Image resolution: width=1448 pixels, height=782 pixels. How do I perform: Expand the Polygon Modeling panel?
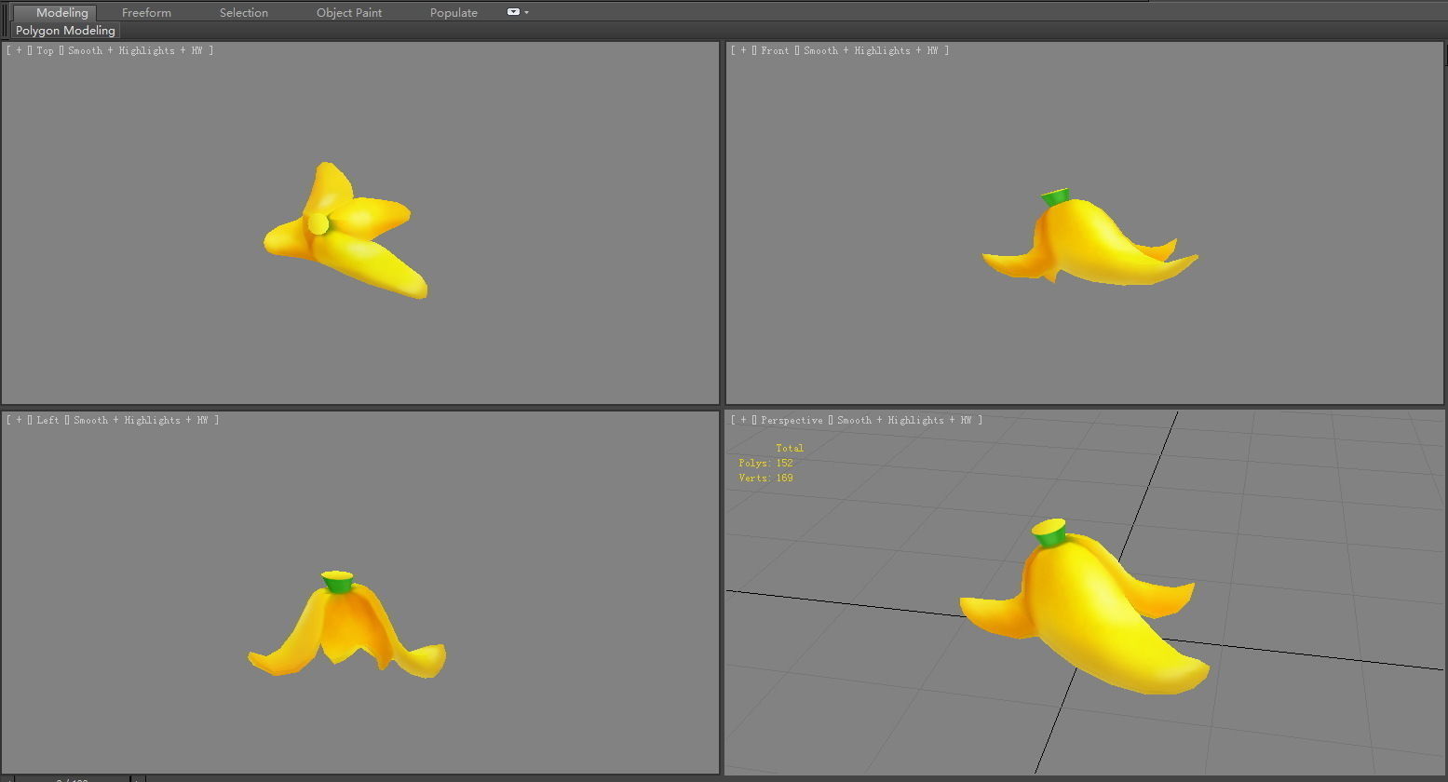65,31
